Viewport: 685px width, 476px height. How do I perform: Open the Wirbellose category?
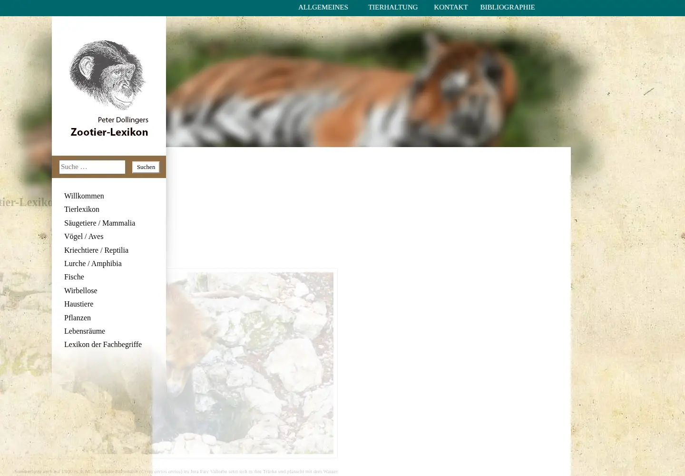click(80, 291)
